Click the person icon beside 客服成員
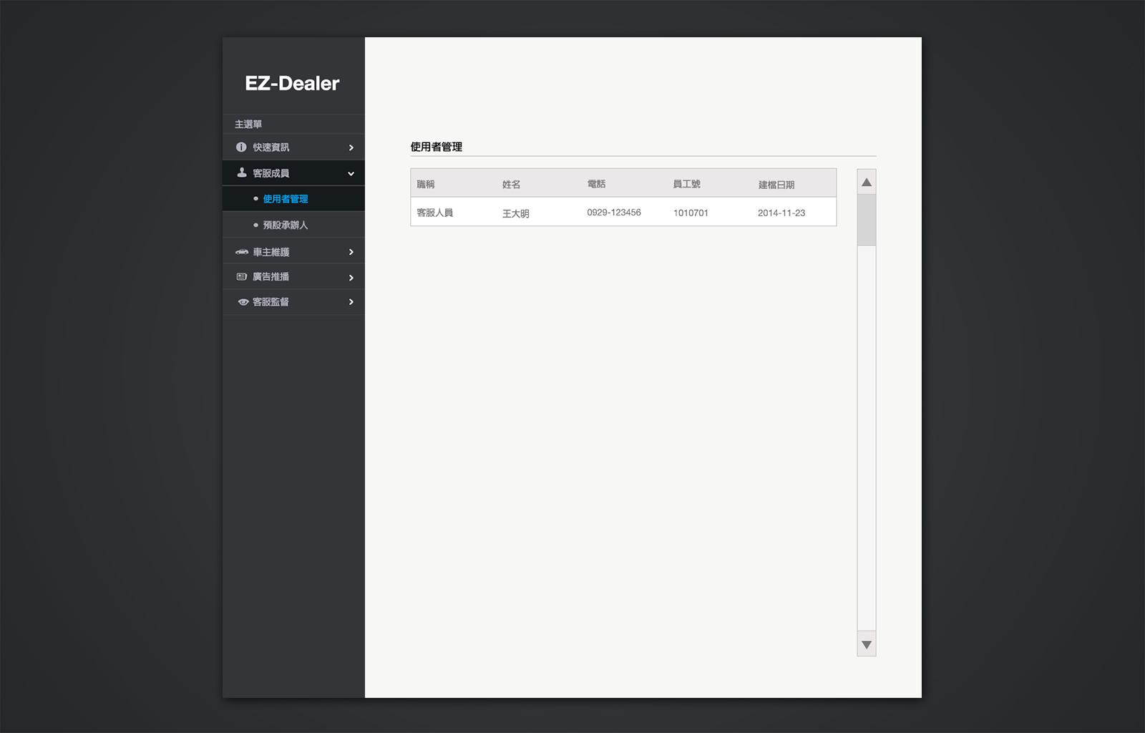 point(242,173)
